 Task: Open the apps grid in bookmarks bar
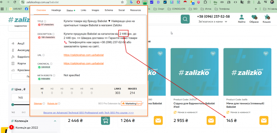(3, 9)
